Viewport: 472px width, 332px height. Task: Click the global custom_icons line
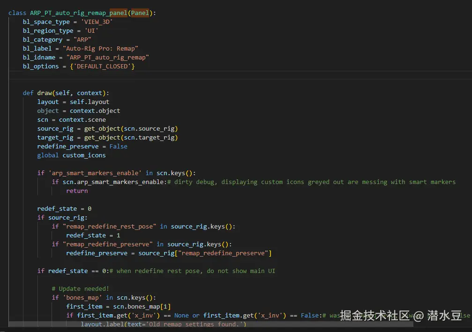(x=71, y=155)
